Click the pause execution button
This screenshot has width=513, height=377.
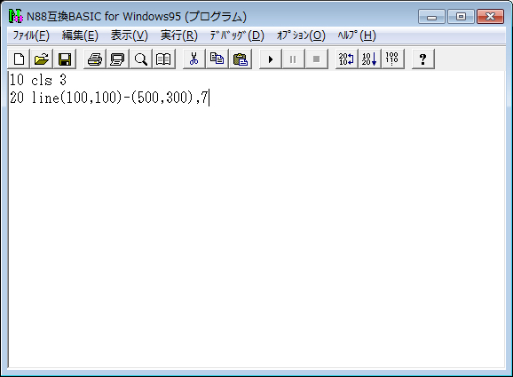pos(293,59)
